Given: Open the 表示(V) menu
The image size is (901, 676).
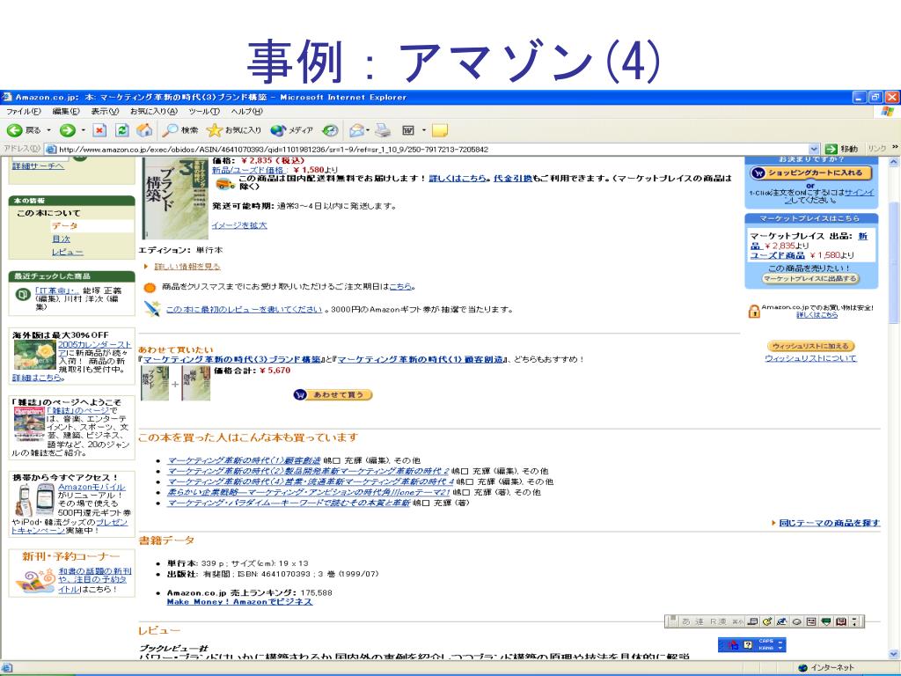Looking at the screenshot, I should tap(105, 112).
